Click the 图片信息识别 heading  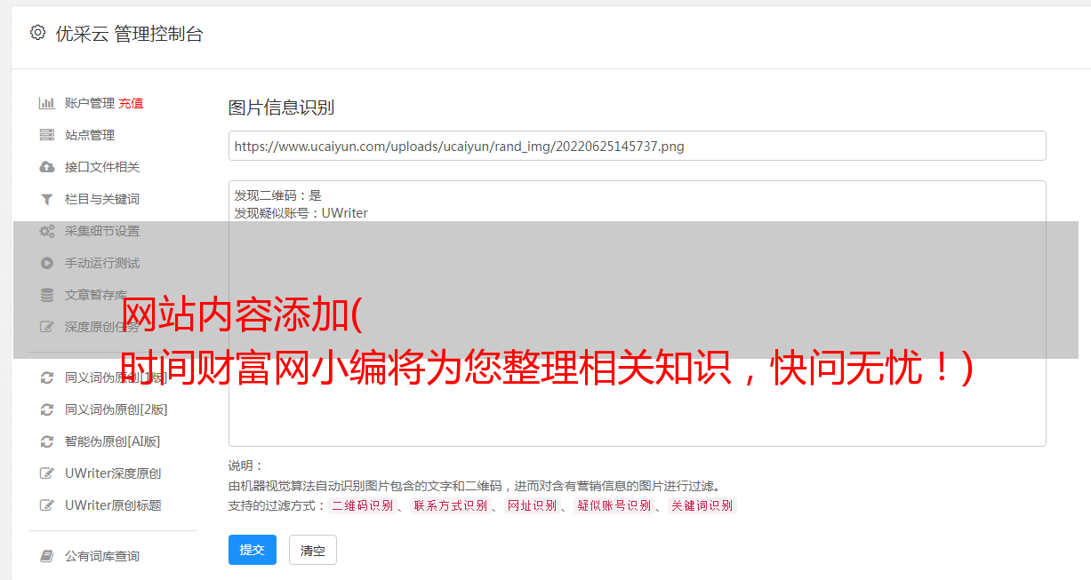click(281, 107)
